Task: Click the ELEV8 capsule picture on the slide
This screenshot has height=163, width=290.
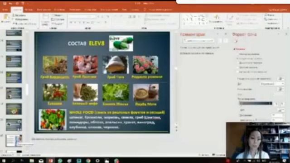Action: pyautogui.click(x=121, y=43)
